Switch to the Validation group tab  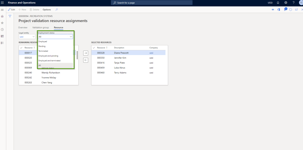coord(41,28)
